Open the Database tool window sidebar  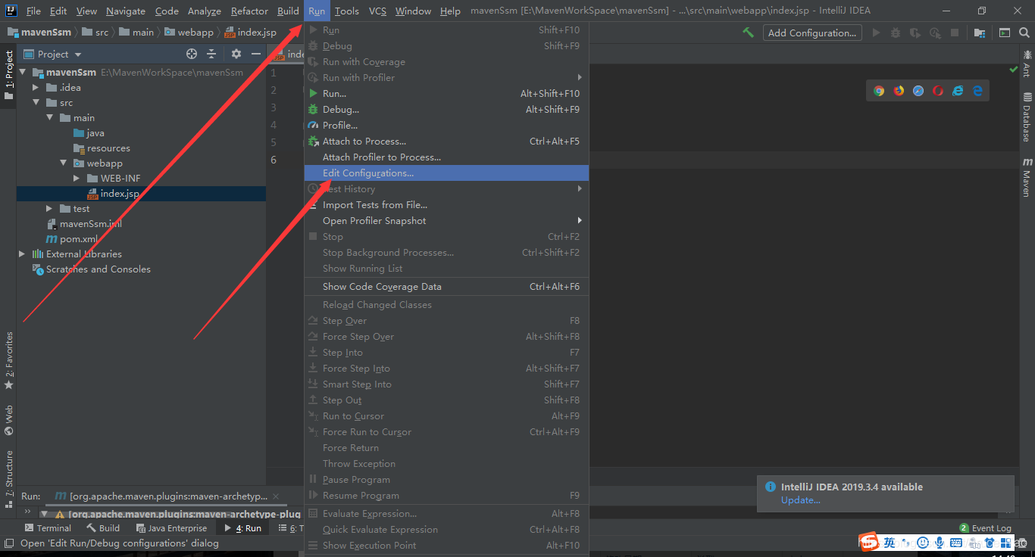pyautogui.click(x=1027, y=117)
